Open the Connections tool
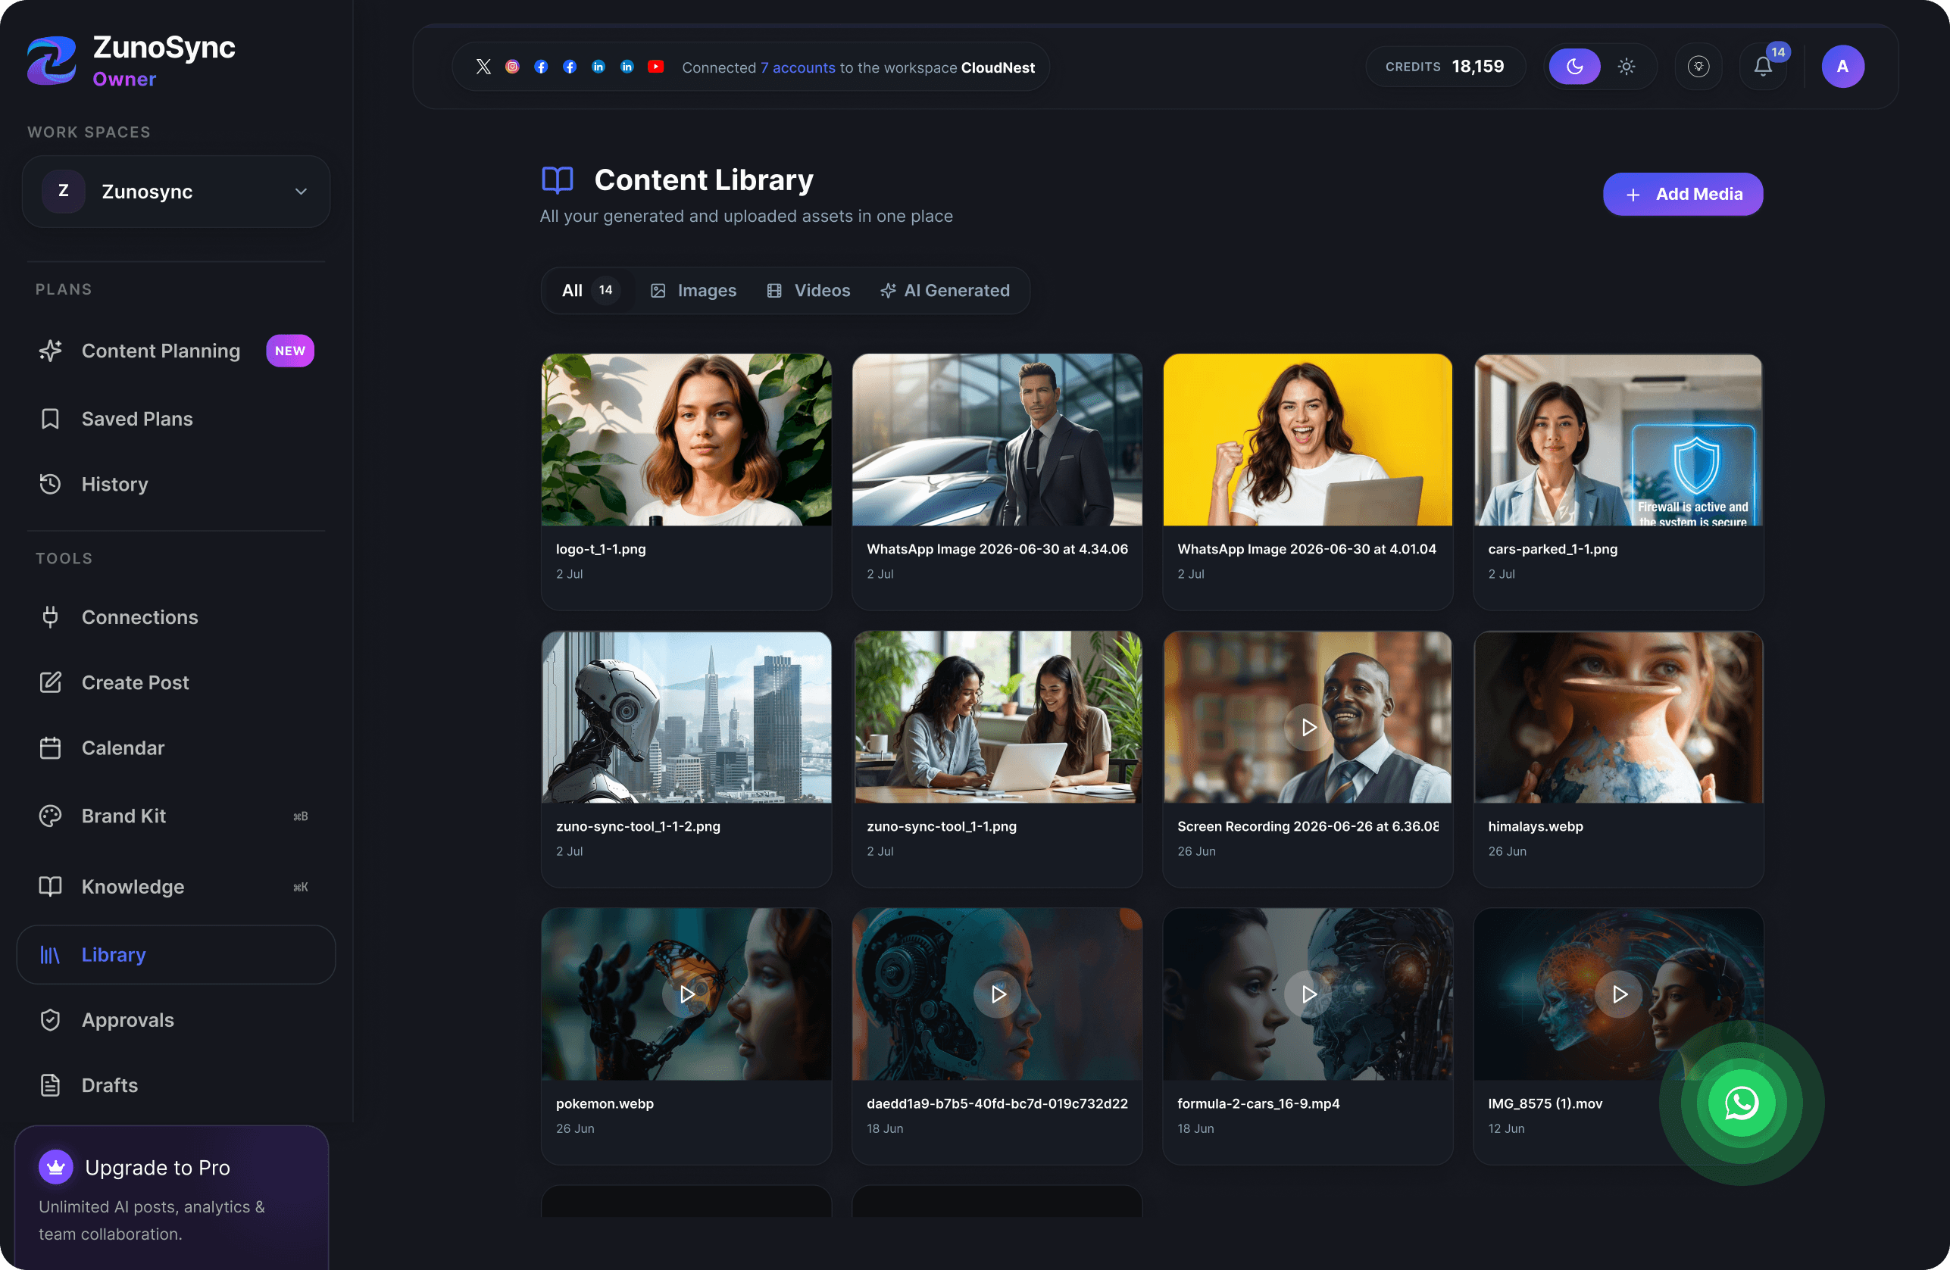 [x=177, y=616]
